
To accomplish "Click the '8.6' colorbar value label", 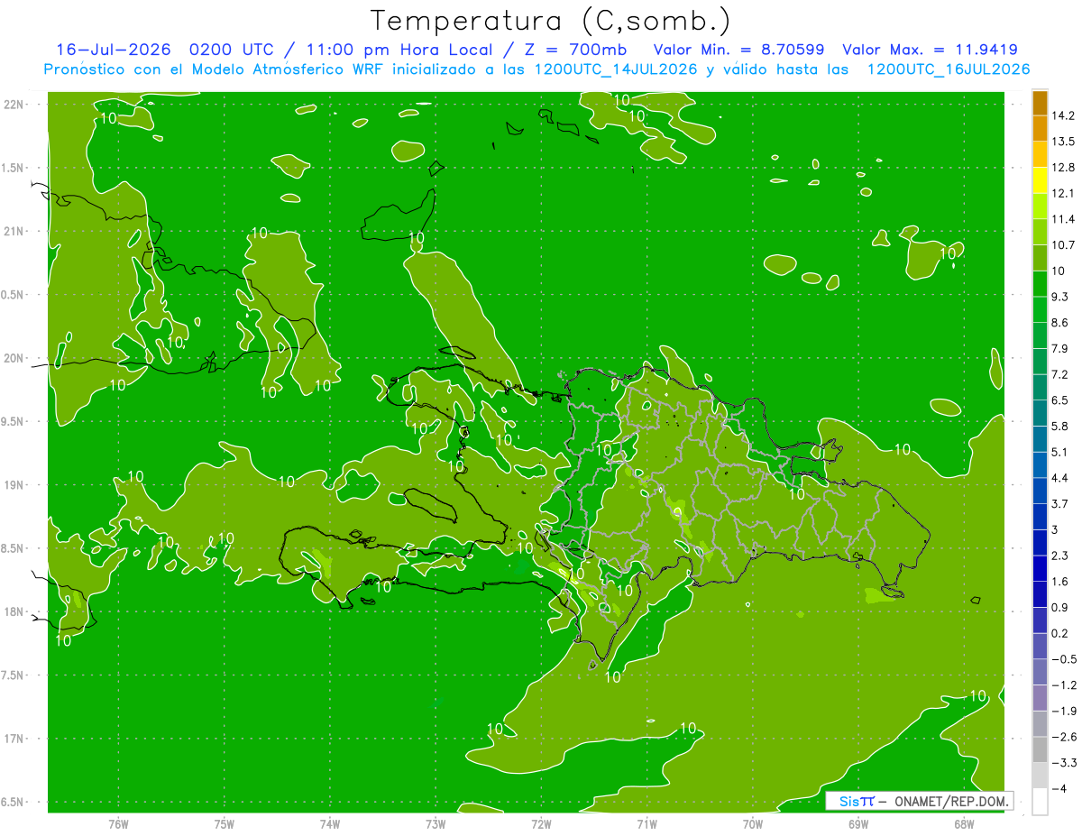I will point(1060,322).
